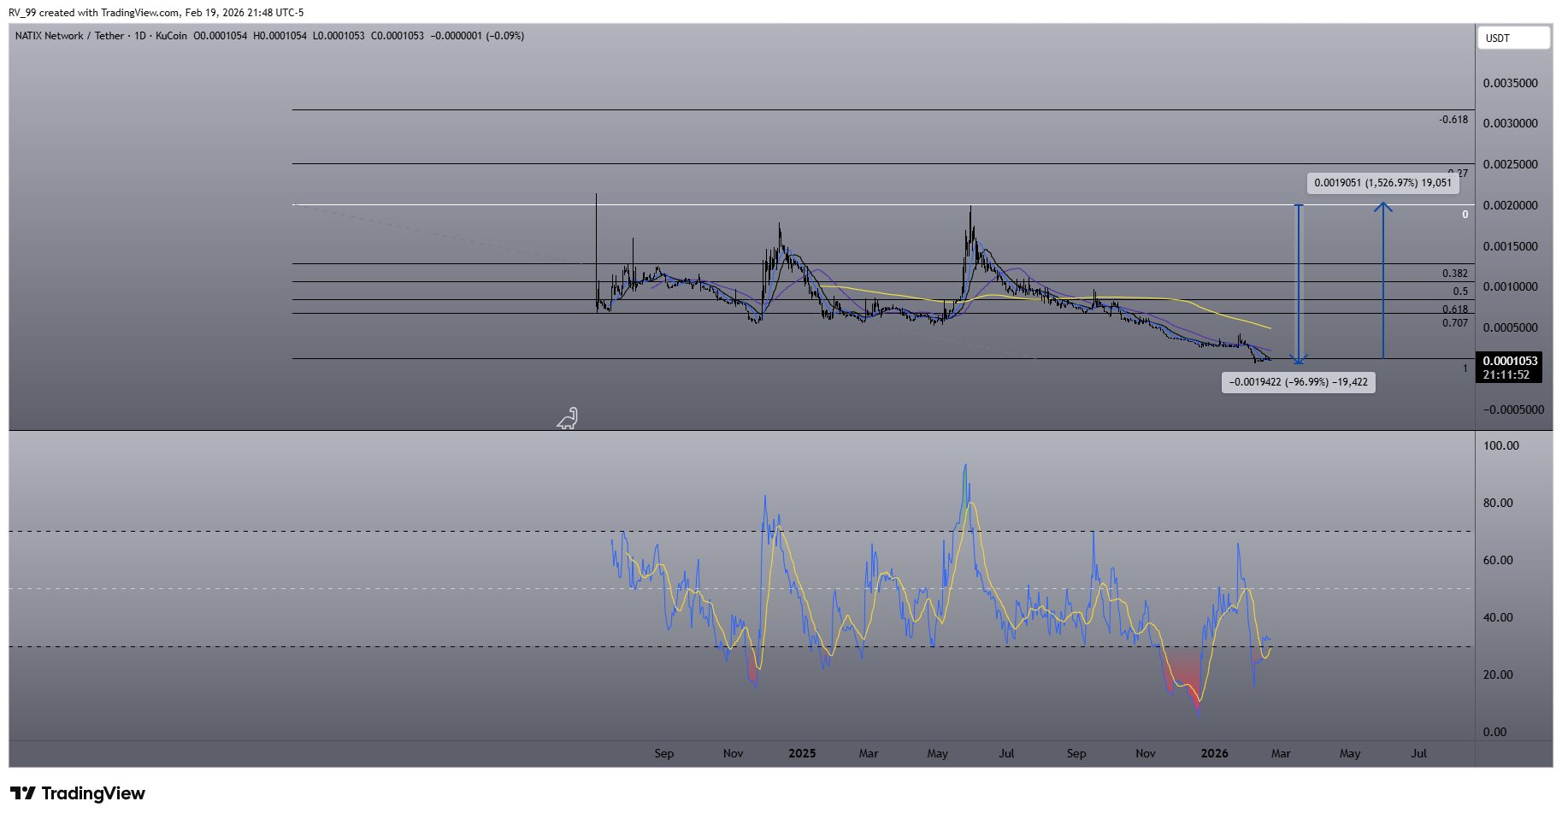Click the yellow moving average line end
Screen dimensions: 1562x819
tap(1270, 327)
